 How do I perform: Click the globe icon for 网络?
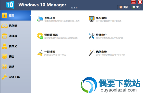pyautogui.click(x=4, y=66)
